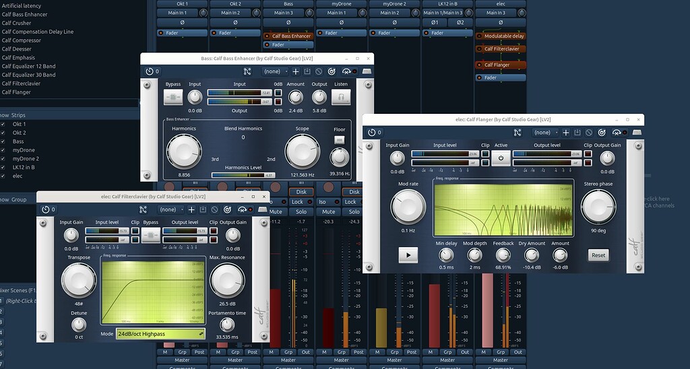Uncheck Okt 1 strip checkbox
Screen dimensions: 690x369
pyautogui.click(x=3, y=124)
